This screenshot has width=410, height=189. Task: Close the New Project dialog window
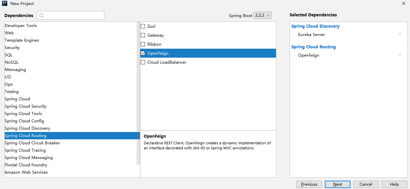(403, 3)
